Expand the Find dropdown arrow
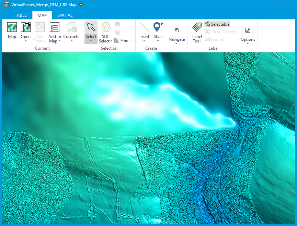Image resolution: width=297 pixels, height=226 pixels. pyautogui.click(x=132, y=40)
